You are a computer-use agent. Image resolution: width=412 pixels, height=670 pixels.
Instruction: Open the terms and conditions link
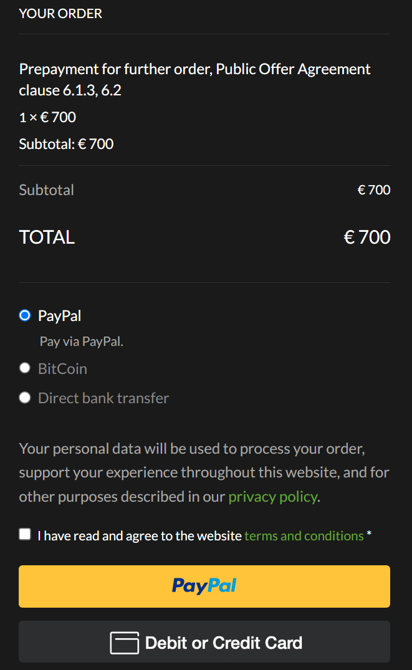click(304, 535)
